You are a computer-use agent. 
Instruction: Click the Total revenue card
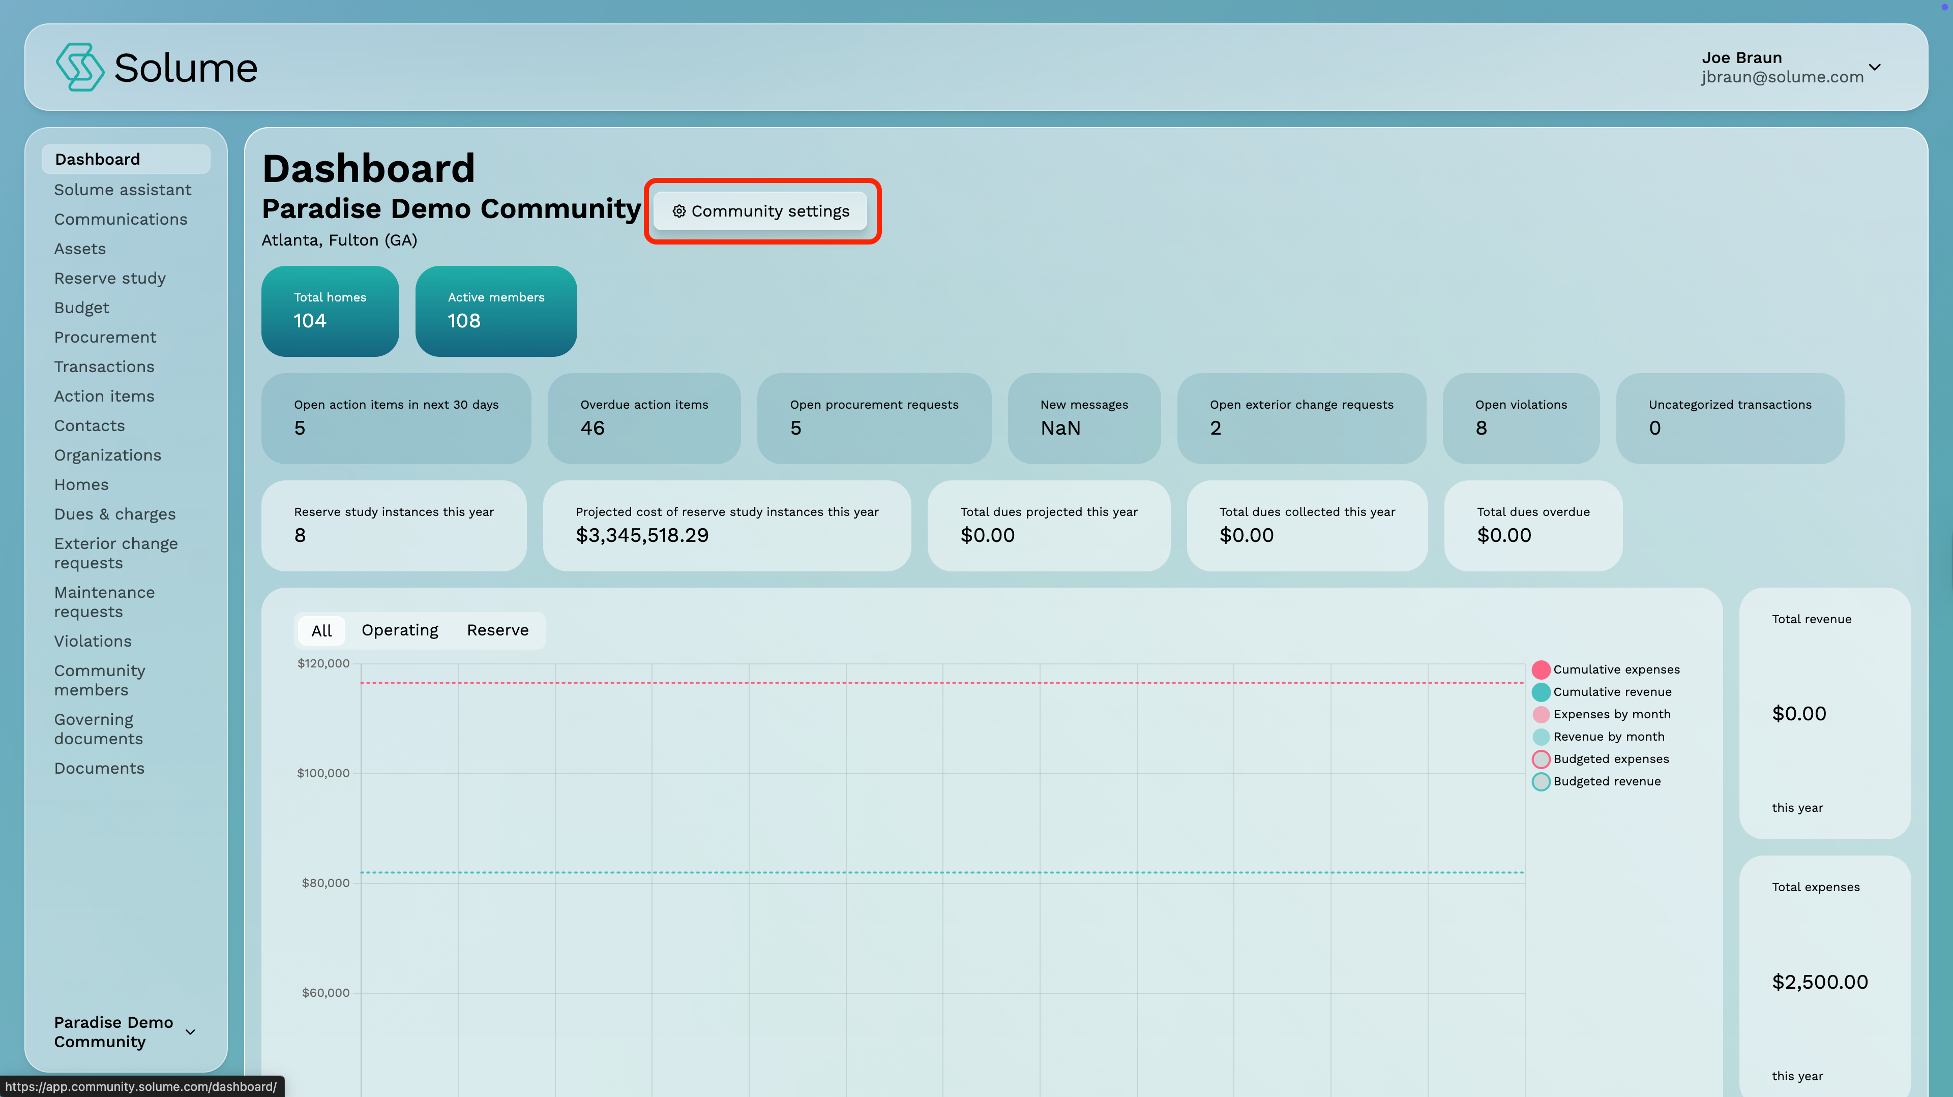click(1825, 713)
